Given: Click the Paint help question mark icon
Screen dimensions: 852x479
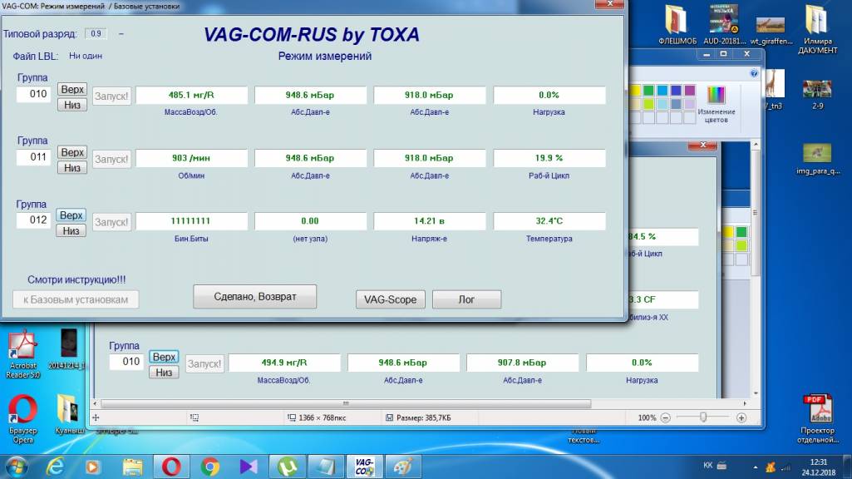Looking at the screenshot, I should 756,72.
